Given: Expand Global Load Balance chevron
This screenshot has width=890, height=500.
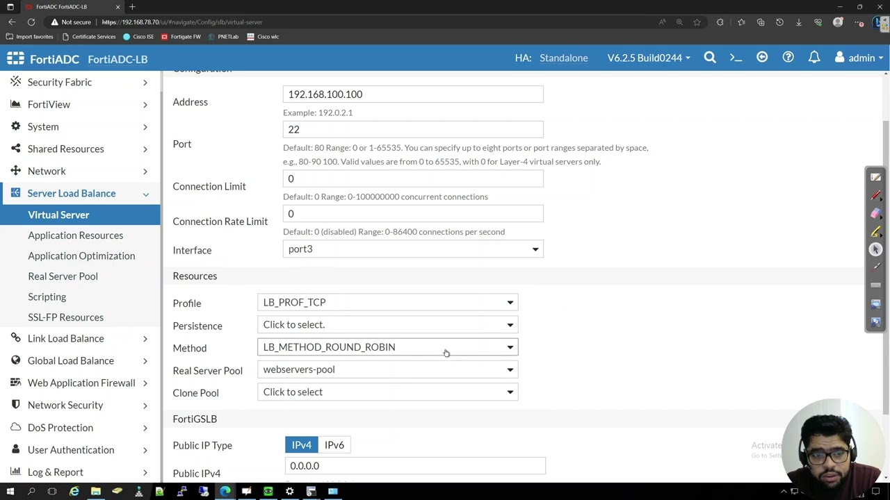Looking at the screenshot, I should click(145, 361).
